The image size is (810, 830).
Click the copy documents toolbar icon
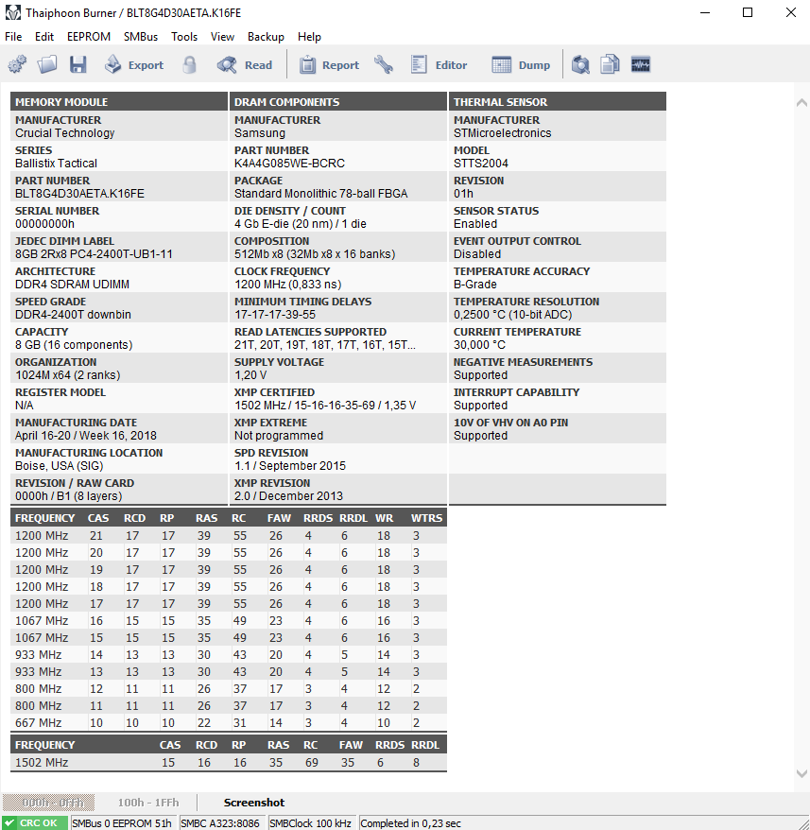[610, 64]
